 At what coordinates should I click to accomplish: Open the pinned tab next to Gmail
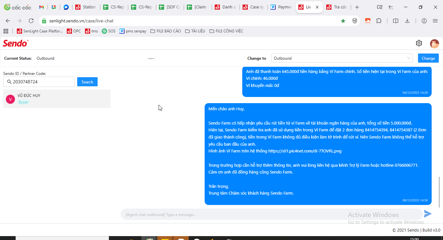coord(54,7)
